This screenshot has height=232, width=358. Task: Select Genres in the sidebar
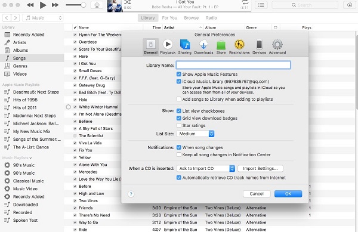click(20, 66)
